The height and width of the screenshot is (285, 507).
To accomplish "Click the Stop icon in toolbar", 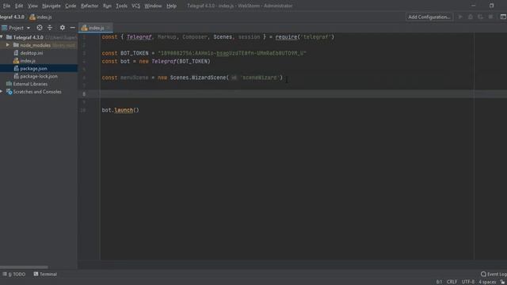I will [x=490, y=17].
